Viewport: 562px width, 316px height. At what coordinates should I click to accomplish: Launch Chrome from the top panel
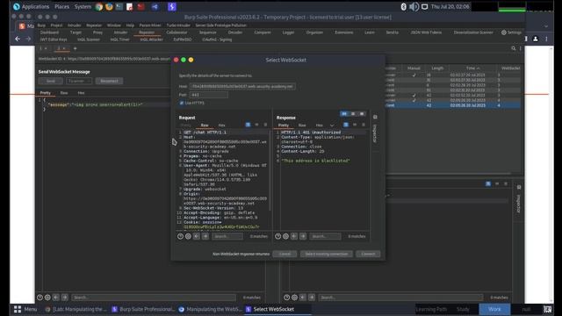click(99, 6)
